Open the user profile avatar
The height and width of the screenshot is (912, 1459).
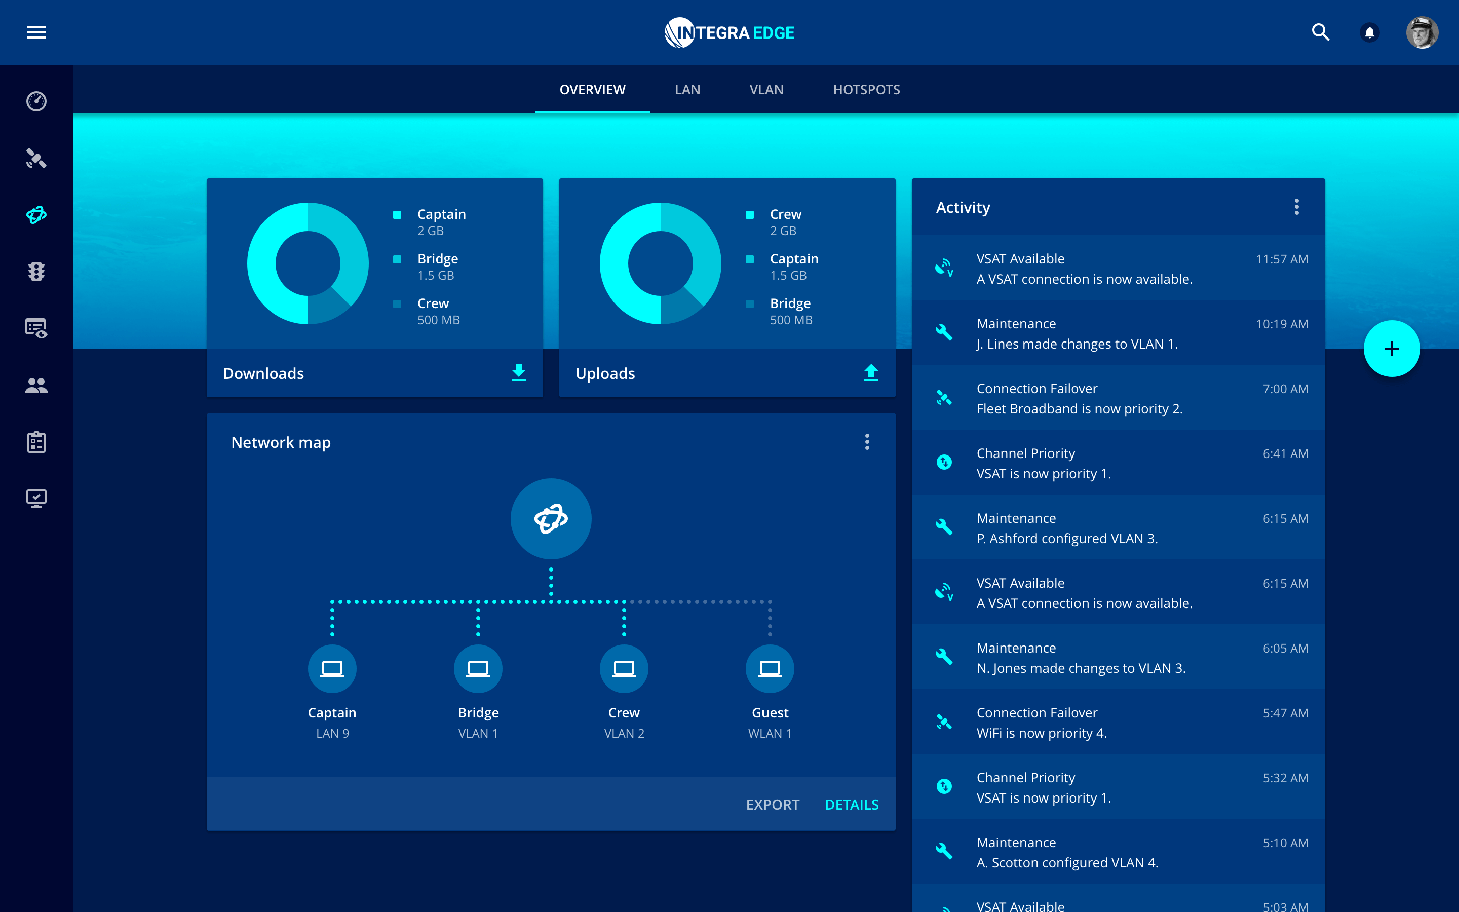[x=1422, y=32]
